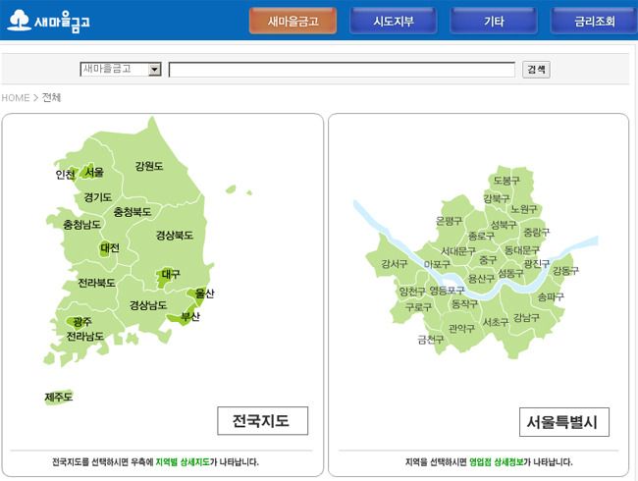
Task: Select 마포구 district on Seoul map
Action: (x=437, y=264)
